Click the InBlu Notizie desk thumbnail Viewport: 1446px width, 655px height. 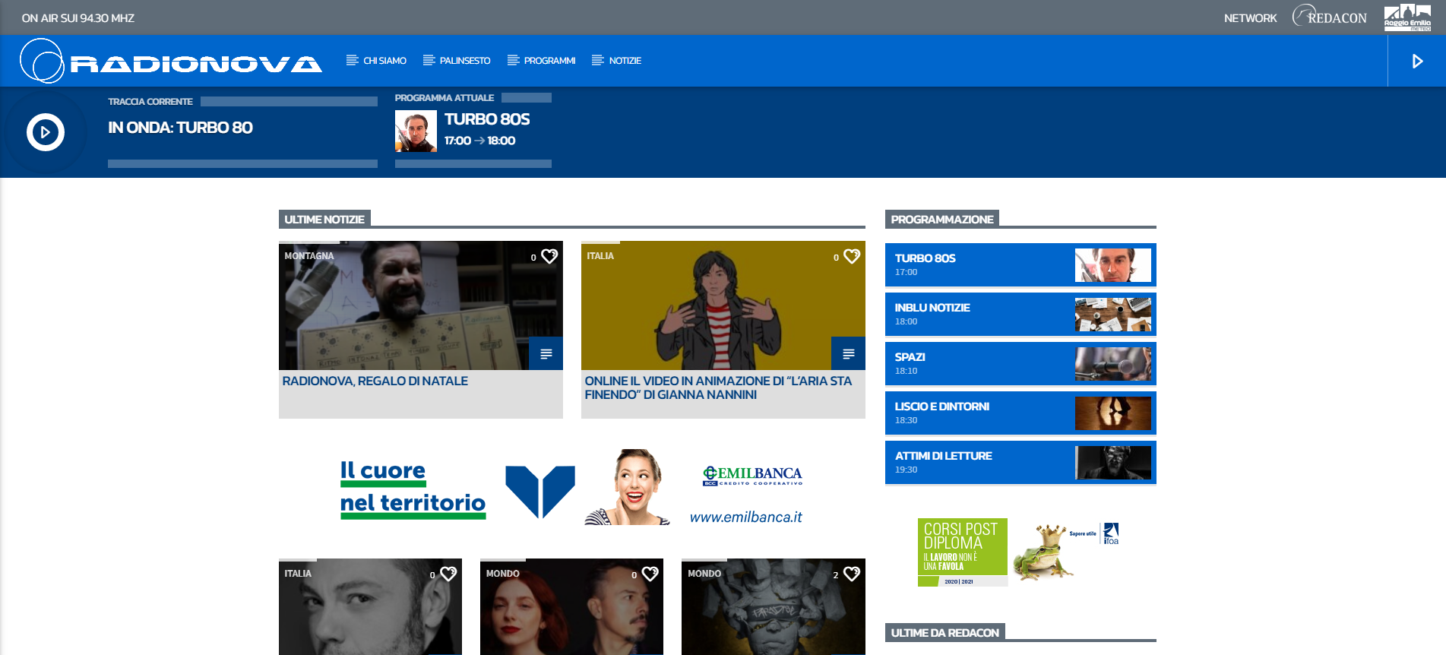tap(1113, 315)
